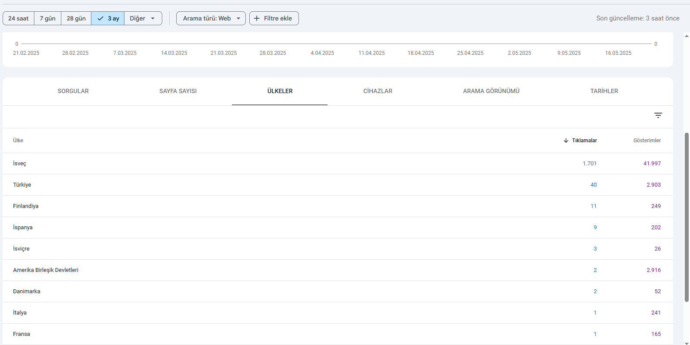Select the 7 gün date range

point(47,18)
